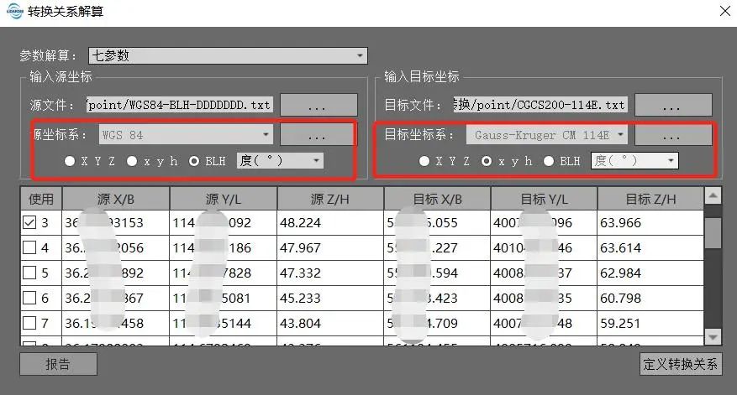Click the table scrollbar down arrow
The image size is (737, 395).
(713, 337)
